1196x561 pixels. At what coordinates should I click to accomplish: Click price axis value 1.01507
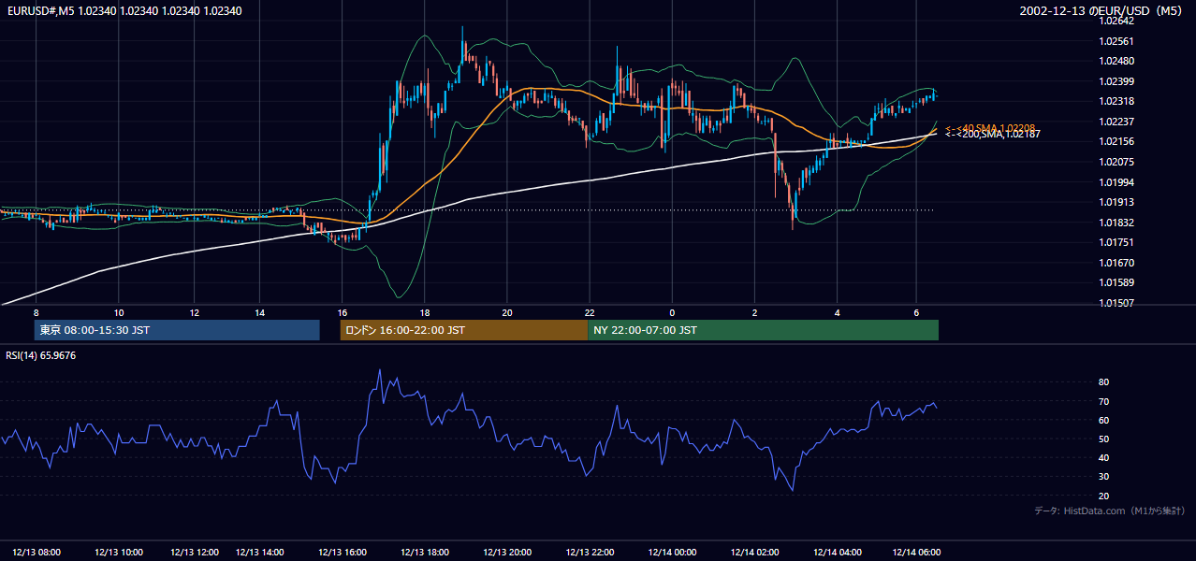click(1117, 303)
